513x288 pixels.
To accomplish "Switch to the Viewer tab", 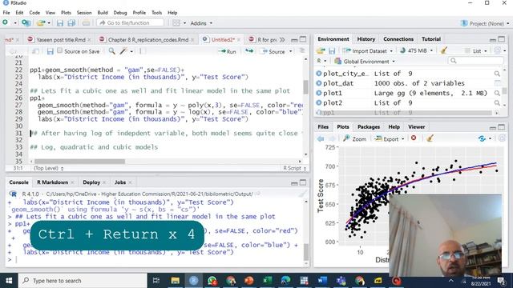I will point(416,126).
